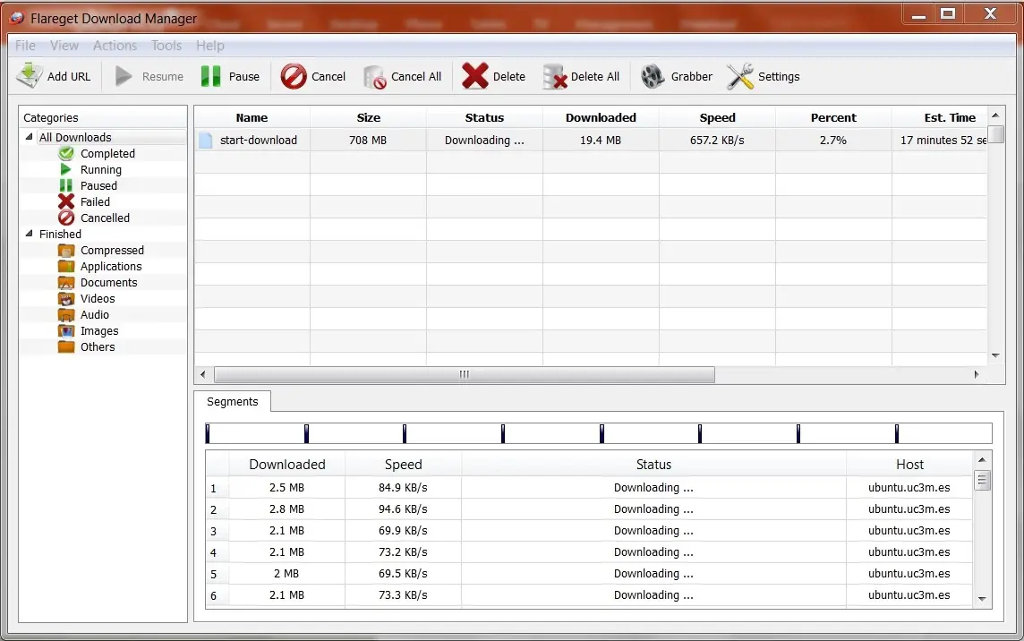1024x641 pixels.
Task: Sort downloads by Size column header
Action: [x=368, y=117]
